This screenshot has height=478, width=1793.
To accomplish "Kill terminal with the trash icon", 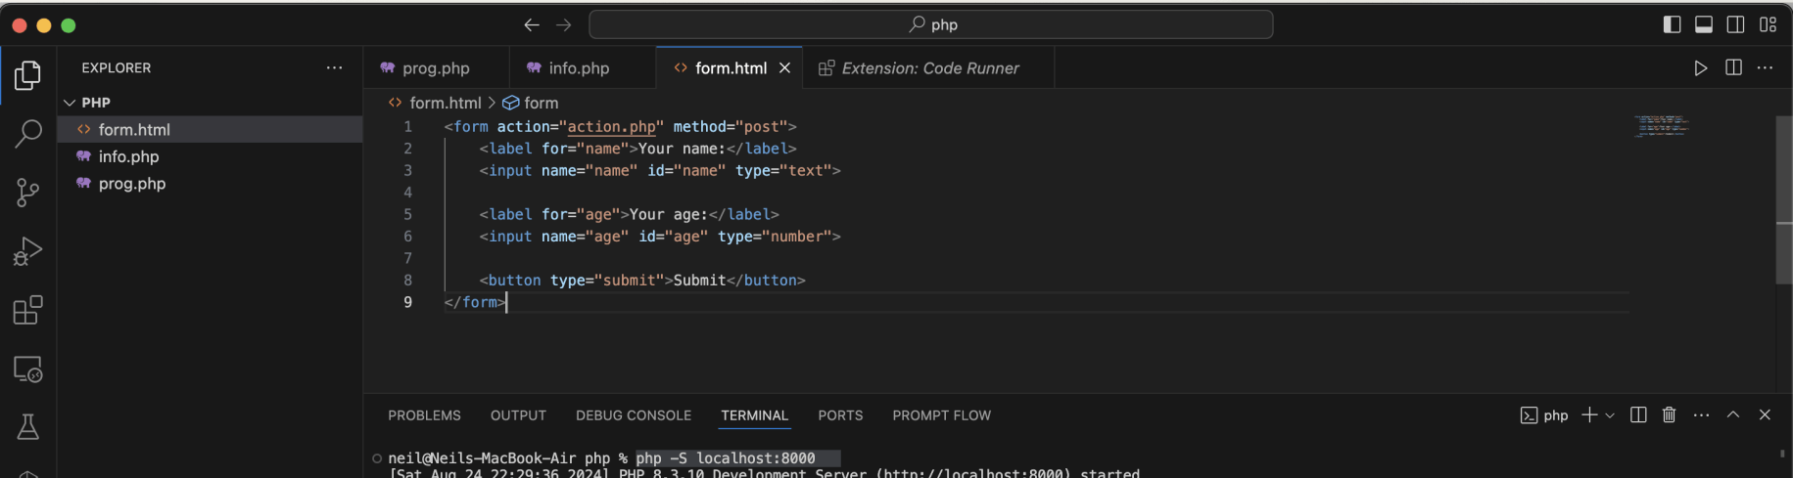I will [1669, 415].
